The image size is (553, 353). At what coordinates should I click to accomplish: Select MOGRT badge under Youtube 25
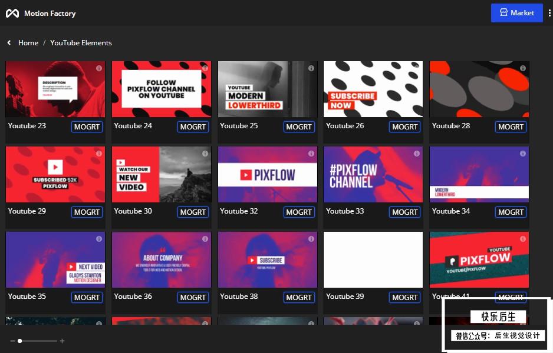[299, 126]
